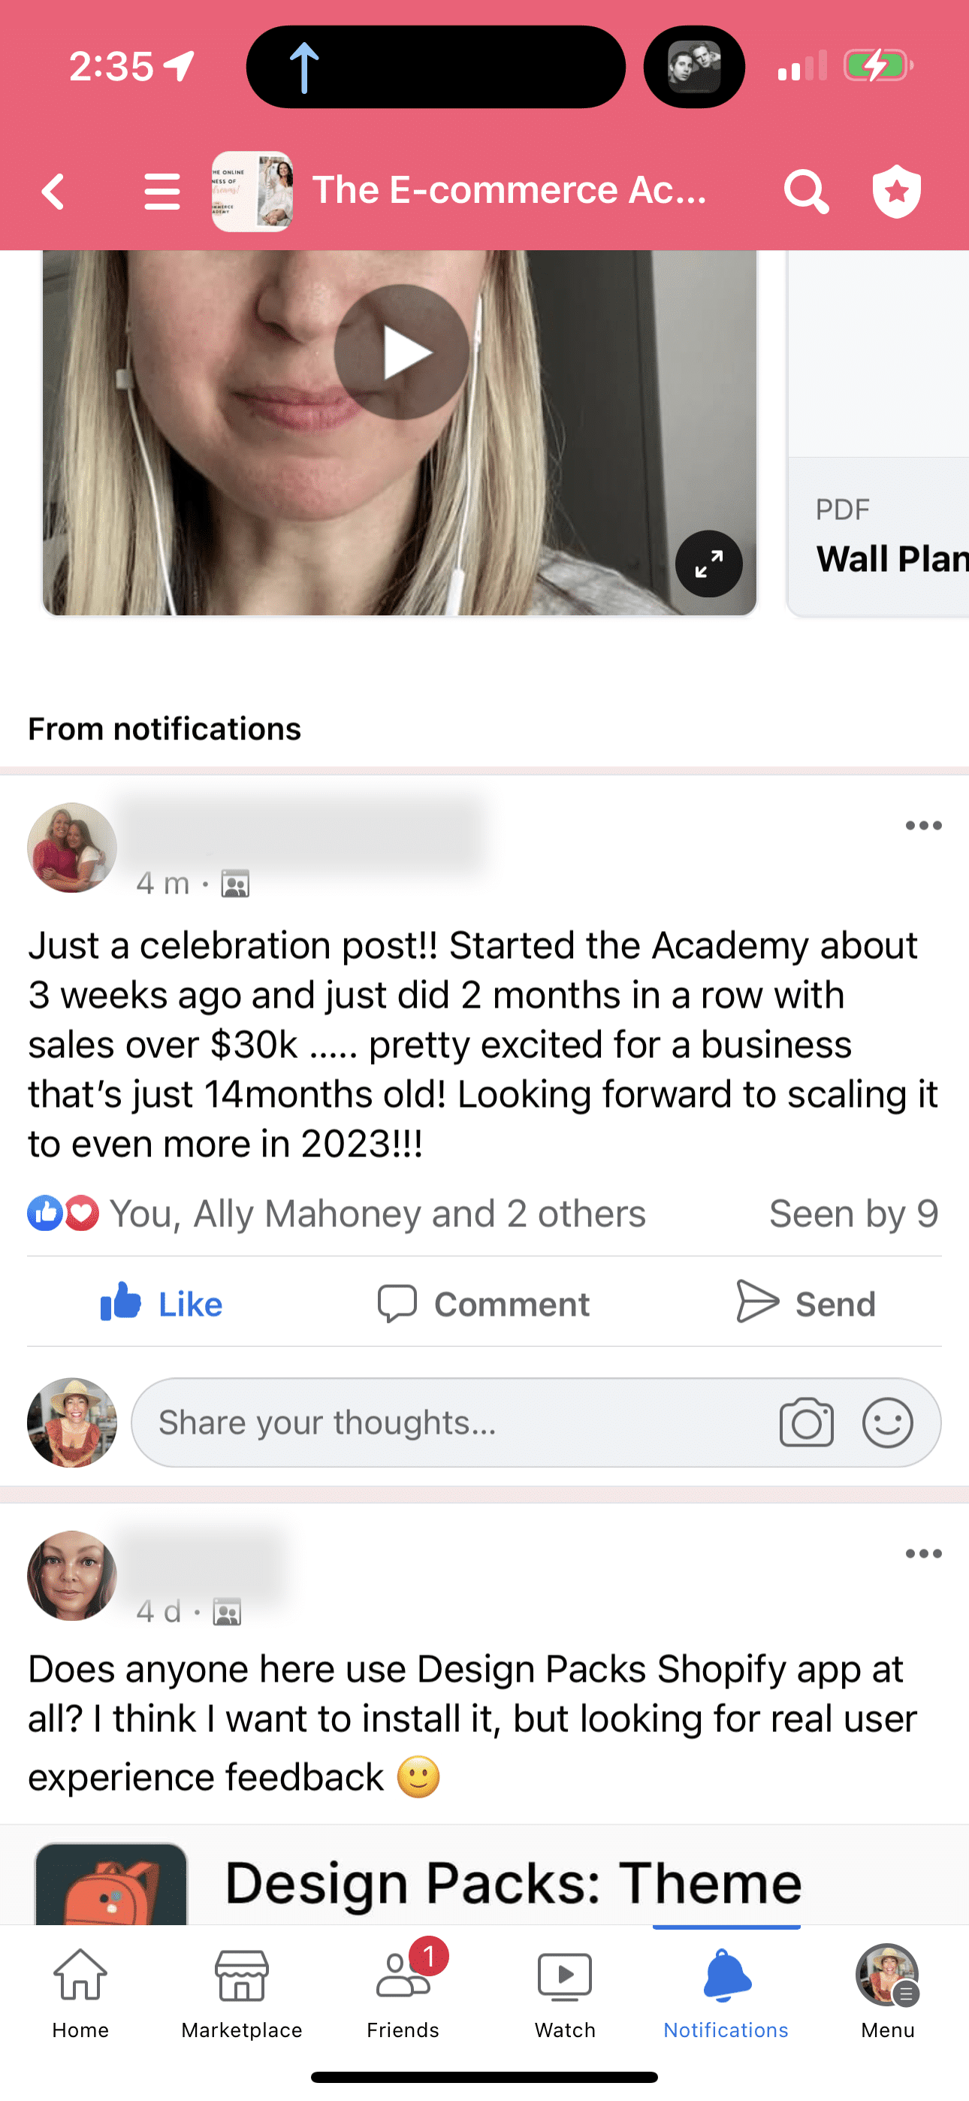Tap the admin shield star icon
The width and height of the screenshot is (969, 2101).
(896, 192)
